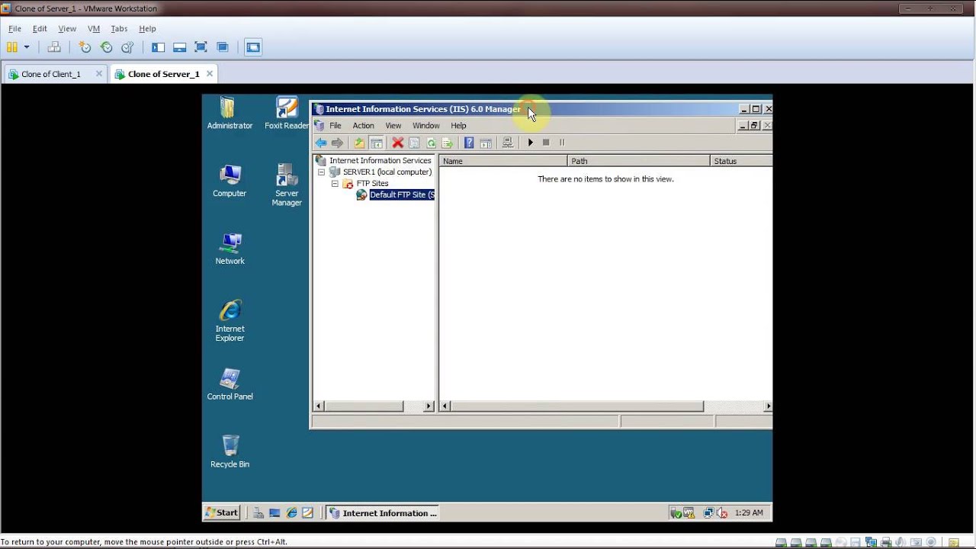Open the VMware Help menu

coord(147,29)
